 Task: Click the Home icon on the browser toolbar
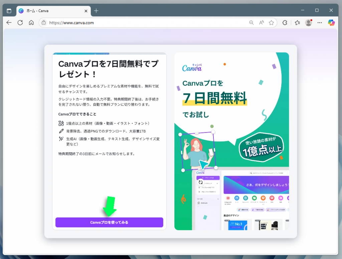31,22
